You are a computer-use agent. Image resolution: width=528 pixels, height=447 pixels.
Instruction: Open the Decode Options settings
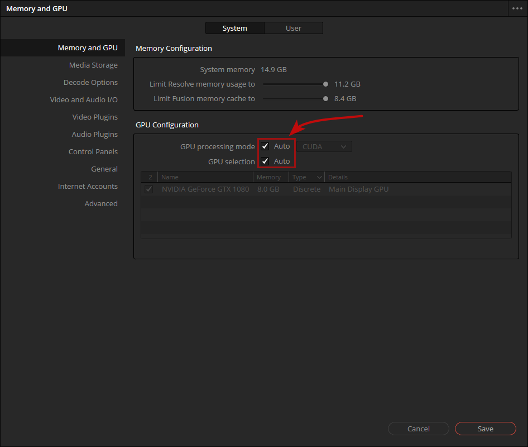90,82
